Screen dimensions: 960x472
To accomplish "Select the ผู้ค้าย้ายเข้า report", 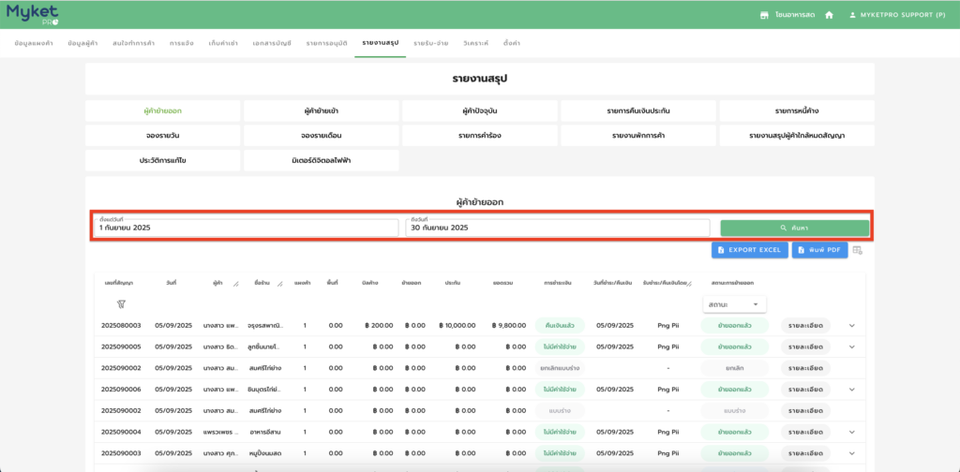I will click(322, 111).
